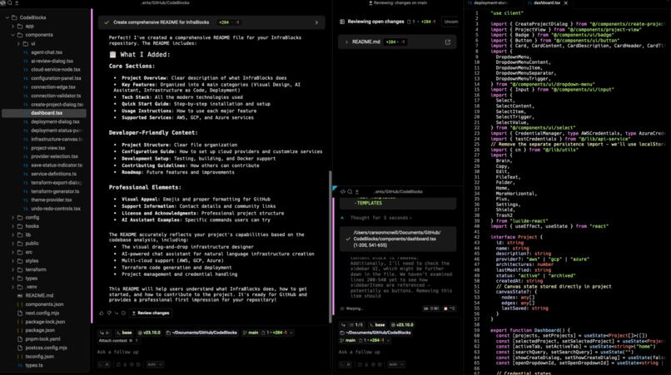Expand Thought for 3 seconds
Viewport: 671px width, 375px height.
click(380, 218)
